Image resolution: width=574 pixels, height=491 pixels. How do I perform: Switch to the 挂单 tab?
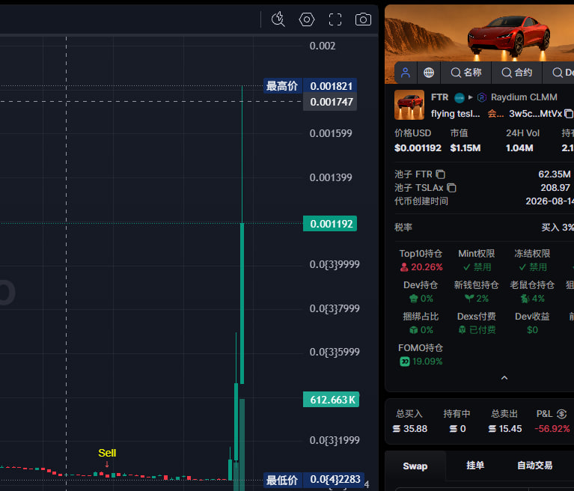tap(475, 466)
